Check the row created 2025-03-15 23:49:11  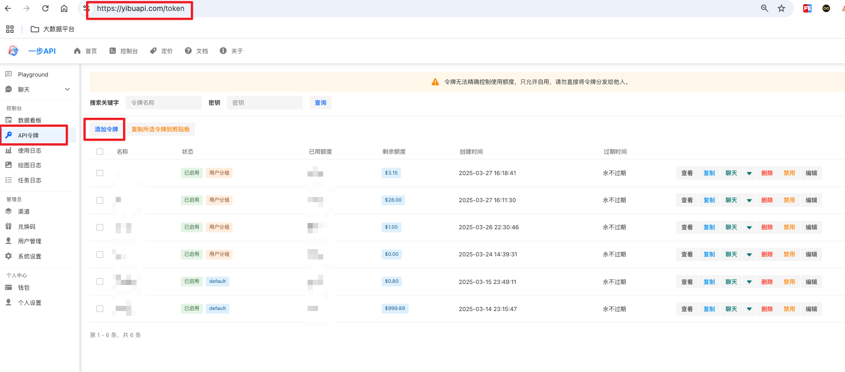coord(100,281)
